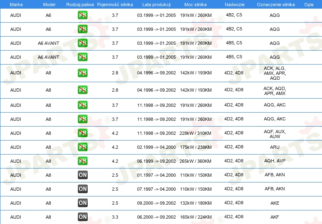This screenshot has width=322, height=224.
Task: Select the '01.1997 -> 04.2000' date cell
Action: point(156,175)
